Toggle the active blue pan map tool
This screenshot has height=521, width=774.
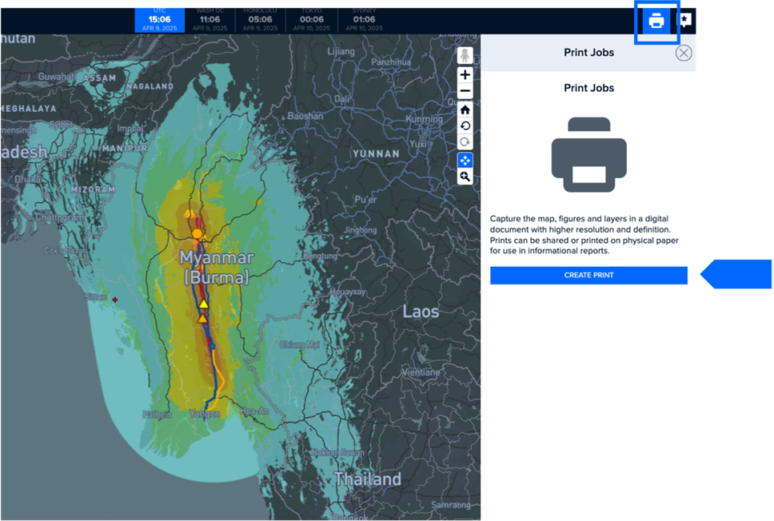pos(465,160)
